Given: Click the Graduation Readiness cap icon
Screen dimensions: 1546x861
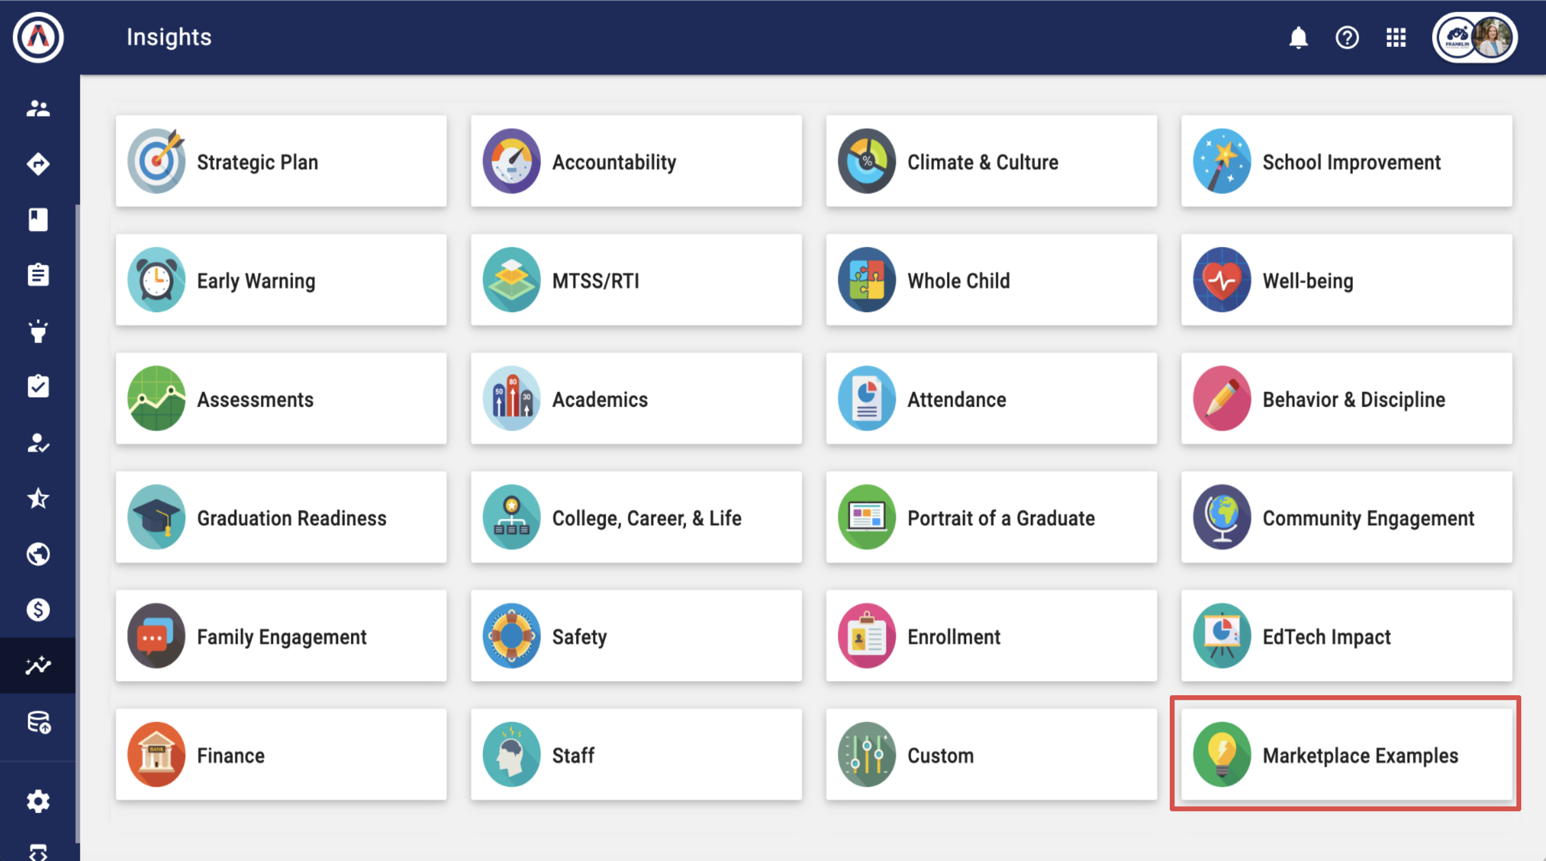Looking at the screenshot, I should point(157,517).
